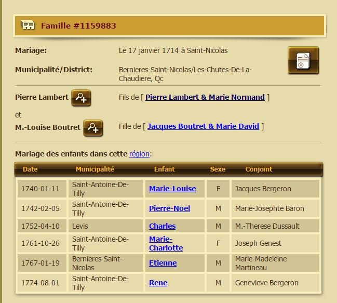Screen dimensions: 337x303
Task: Open child Etienne link
Action: [x=163, y=263]
